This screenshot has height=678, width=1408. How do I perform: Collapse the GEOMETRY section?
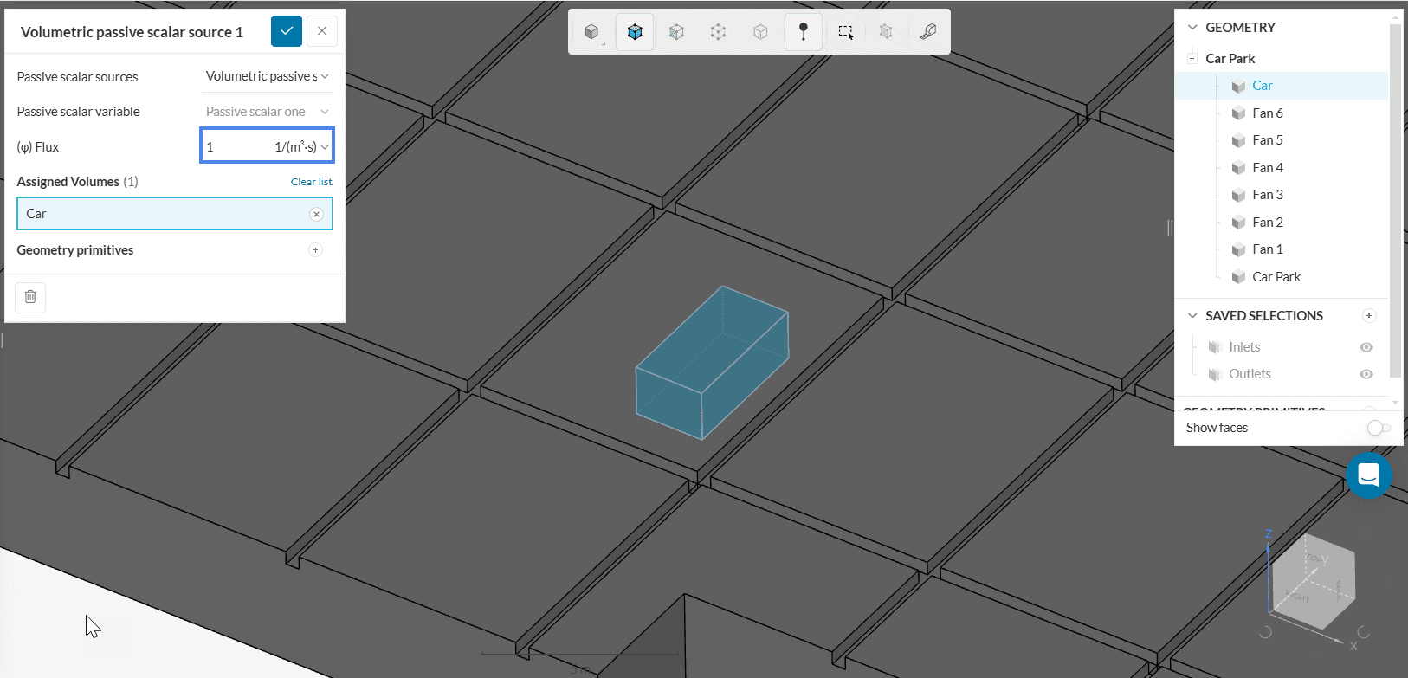[x=1192, y=28]
